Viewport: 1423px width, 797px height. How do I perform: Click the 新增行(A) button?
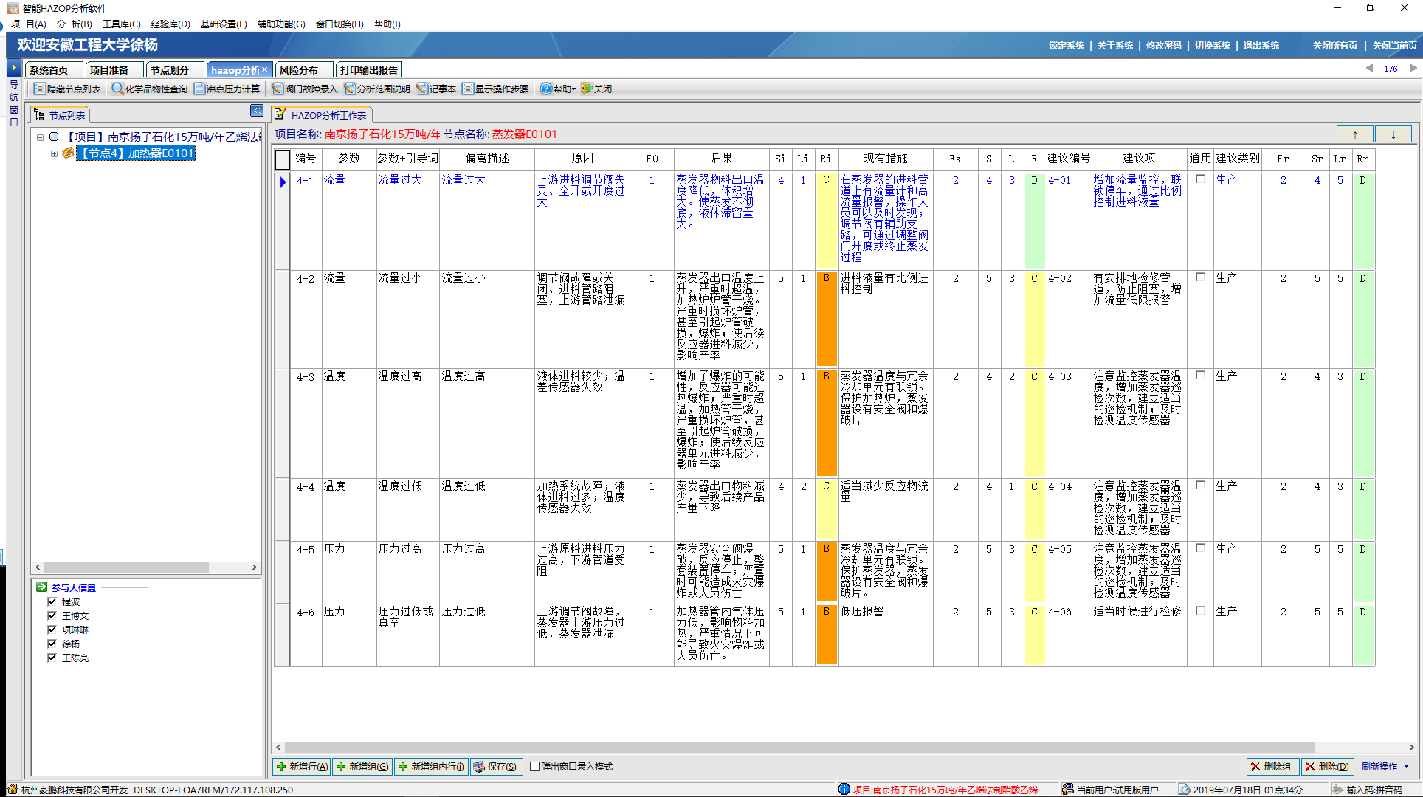pyautogui.click(x=301, y=767)
